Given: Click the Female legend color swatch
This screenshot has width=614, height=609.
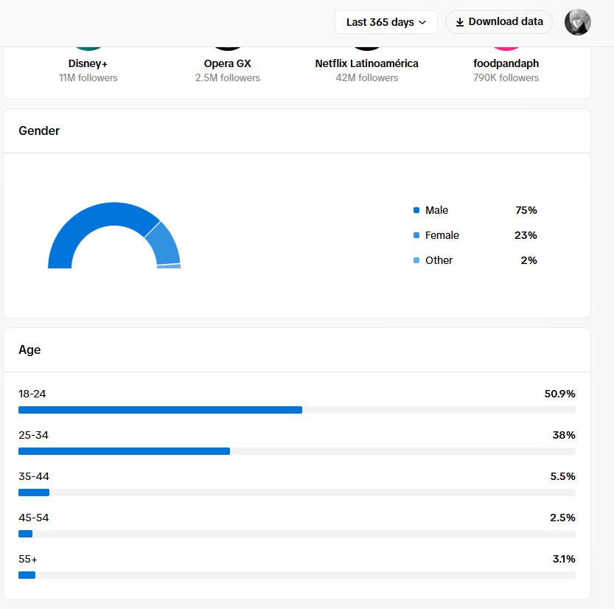Looking at the screenshot, I should [x=416, y=235].
